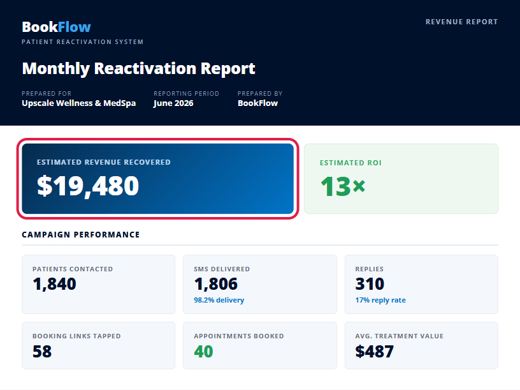Image resolution: width=520 pixels, height=390 pixels.
Task: Click the 'PREPARED BY' label
Action: (260, 94)
